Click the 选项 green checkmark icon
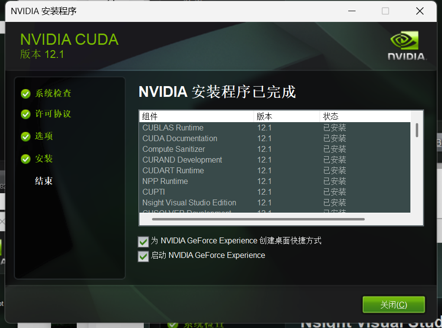 pyautogui.click(x=26, y=137)
